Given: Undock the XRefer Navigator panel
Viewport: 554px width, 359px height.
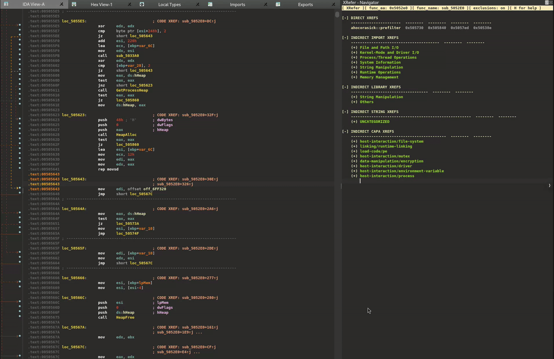Looking at the screenshot, I should tap(547, 3).
